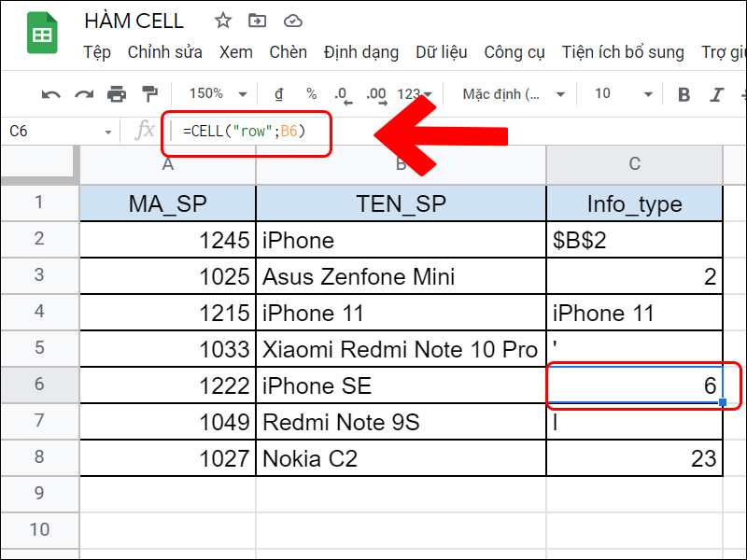Click Move to folder beside the title
Image resolution: width=747 pixels, height=560 pixels.
[x=256, y=21]
